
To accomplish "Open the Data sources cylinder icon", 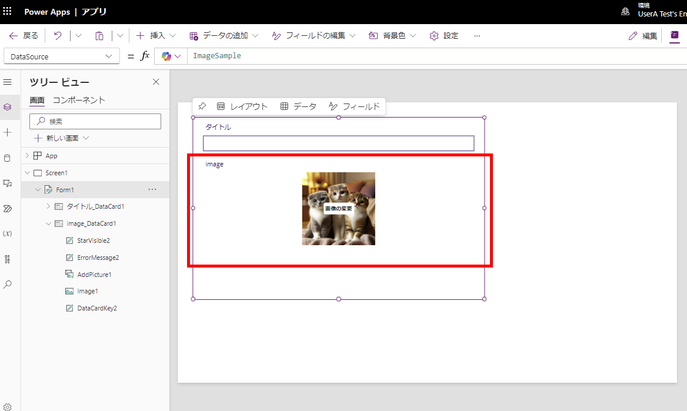I will coord(8,158).
